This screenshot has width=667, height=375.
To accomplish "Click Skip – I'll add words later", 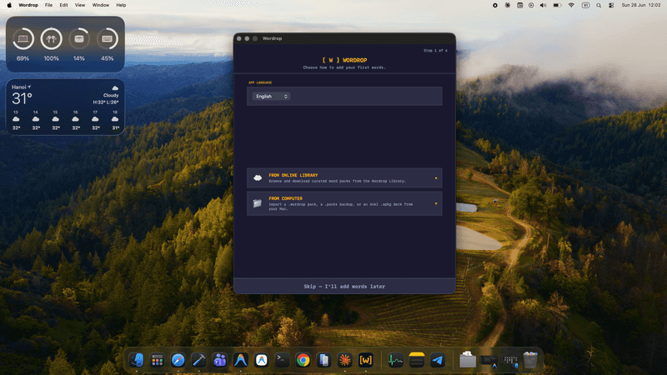I will (x=344, y=287).
